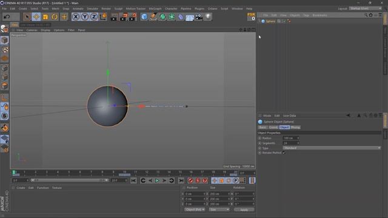Open viewport Cameras menu
The image size is (388, 218).
tap(32, 30)
